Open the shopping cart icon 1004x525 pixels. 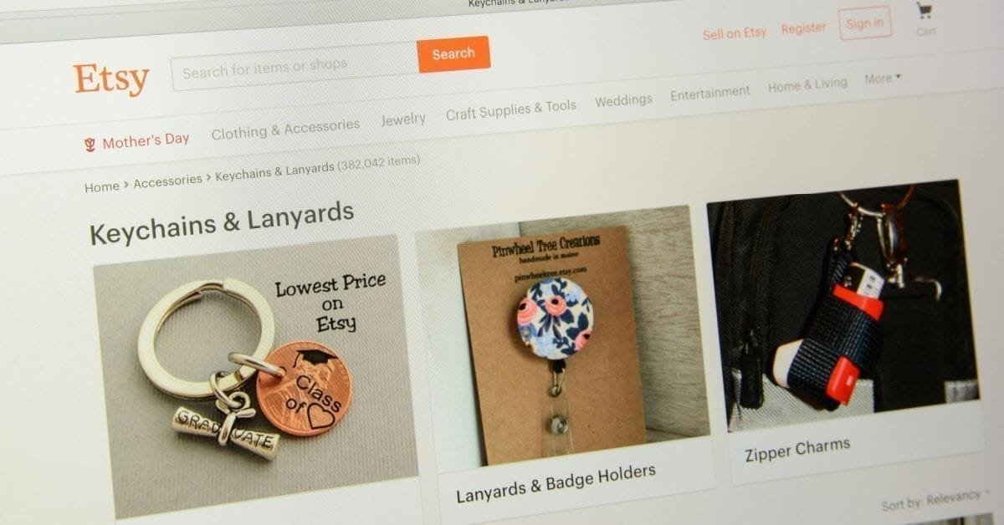(x=925, y=12)
